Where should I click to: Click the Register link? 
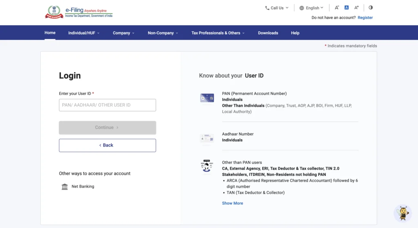[365, 18]
